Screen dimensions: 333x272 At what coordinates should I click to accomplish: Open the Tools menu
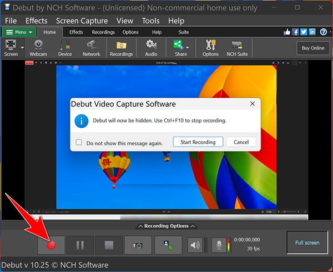pyautogui.click(x=151, y=21)
